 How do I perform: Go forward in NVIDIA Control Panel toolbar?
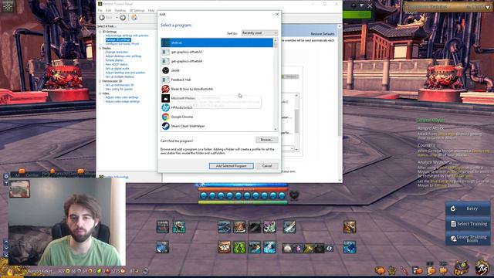point(123,18)
